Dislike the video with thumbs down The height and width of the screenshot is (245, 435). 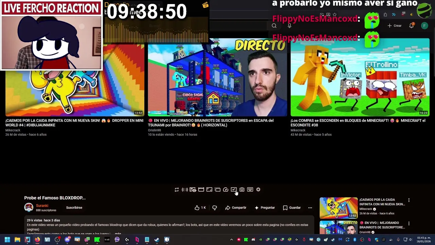214,208
